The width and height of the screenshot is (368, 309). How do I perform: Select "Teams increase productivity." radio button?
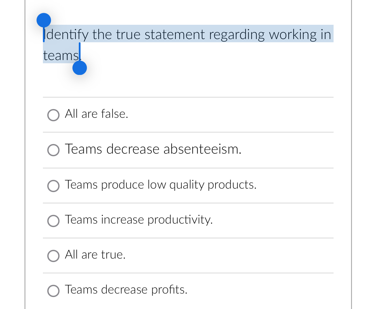click(53, 221)
